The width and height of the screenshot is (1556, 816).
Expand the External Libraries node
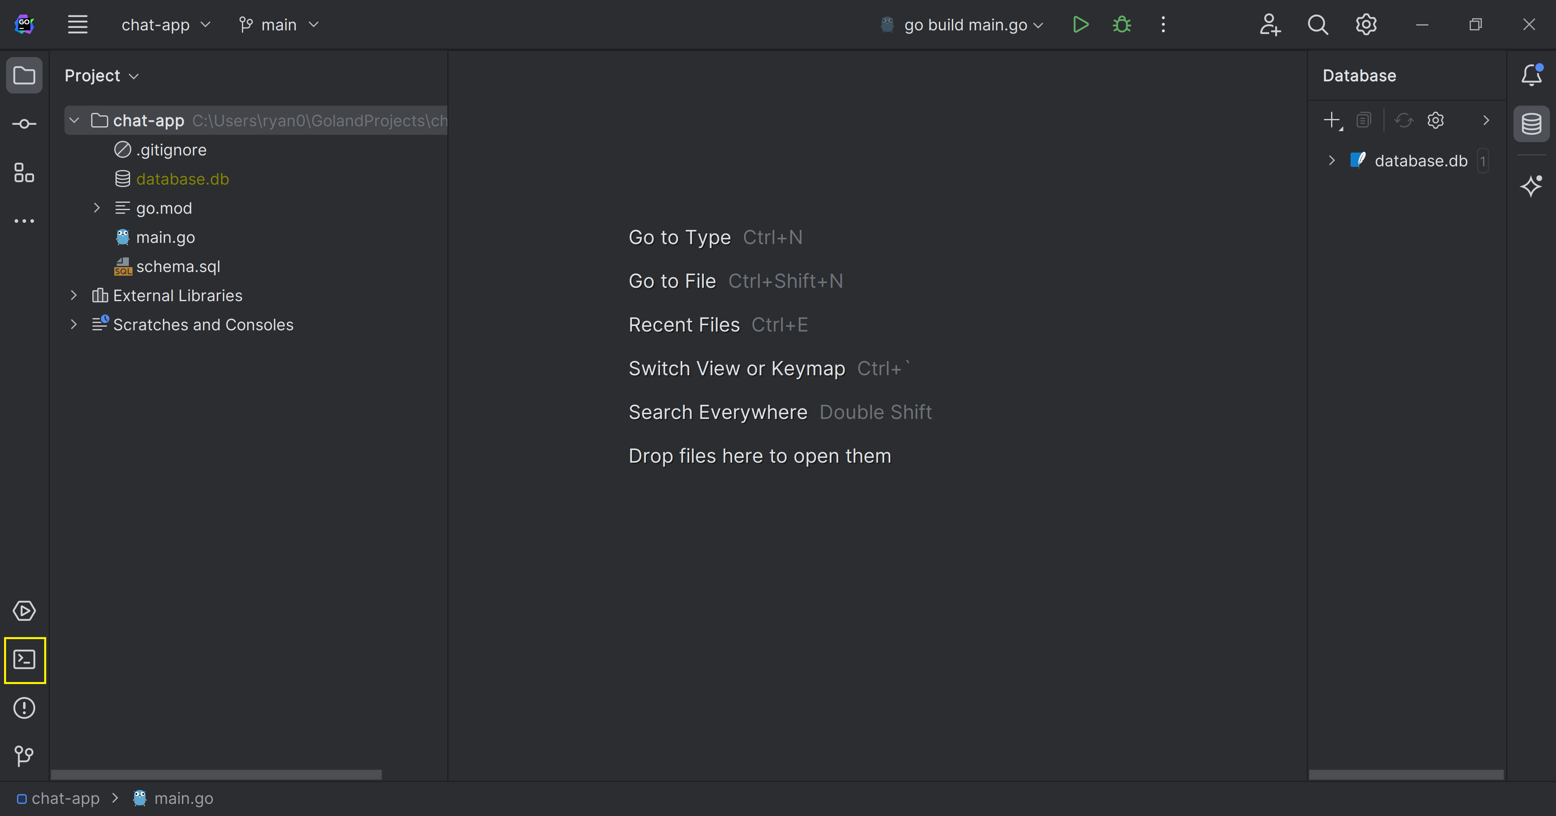74,296
